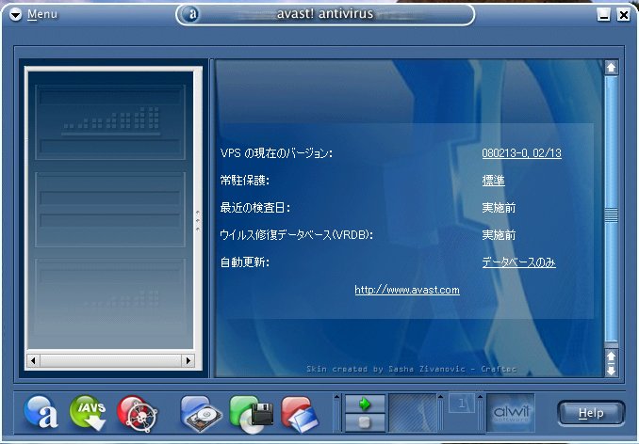Image resolution: width=639 pixels, height=444 pixels.
Task: Click up arrow on right vertical scrollbar
Action: tap(611, 68)
